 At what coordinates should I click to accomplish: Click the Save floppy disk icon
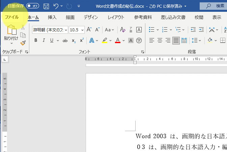(46, 6)
